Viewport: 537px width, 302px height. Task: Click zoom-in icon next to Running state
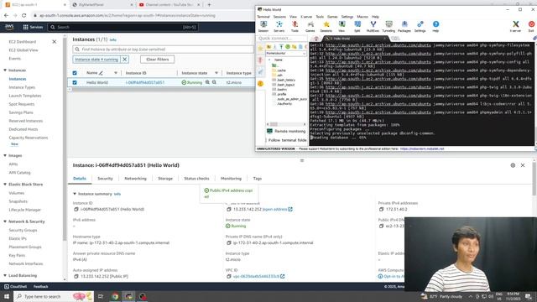(x=207, y=82)
